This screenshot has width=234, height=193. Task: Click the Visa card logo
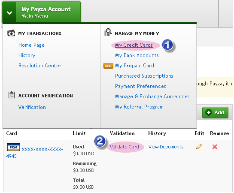click(13, 147)
